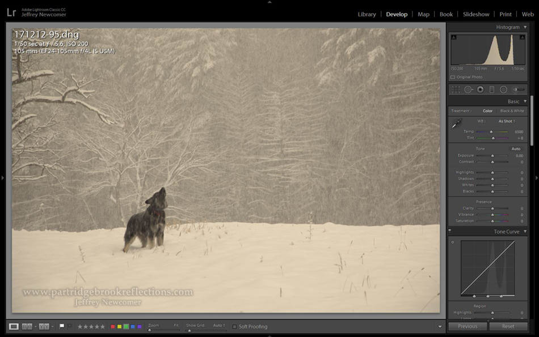Open Before/After Y|Y comparison view
Image resolution: width=539 pixels, height=337 pixels.
(44, 326)
